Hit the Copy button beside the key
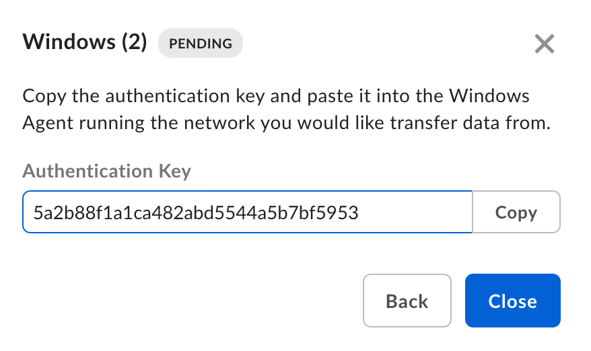Viewport: 591px width, 351px height. coord(516,212)
